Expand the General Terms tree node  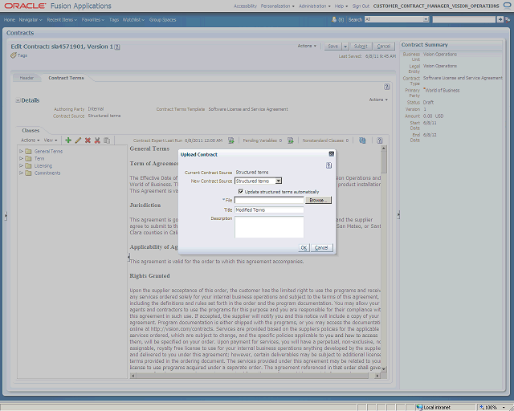(x=22, y=151)
